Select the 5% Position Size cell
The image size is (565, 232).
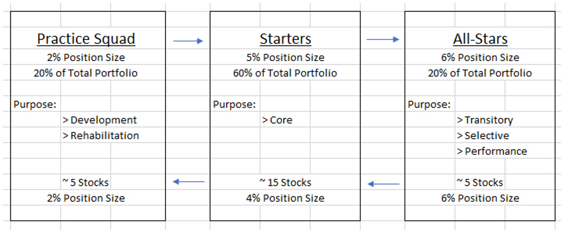pos(285,58)
